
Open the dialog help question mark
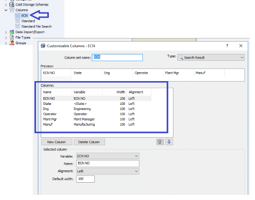click(x=227, y=46)
